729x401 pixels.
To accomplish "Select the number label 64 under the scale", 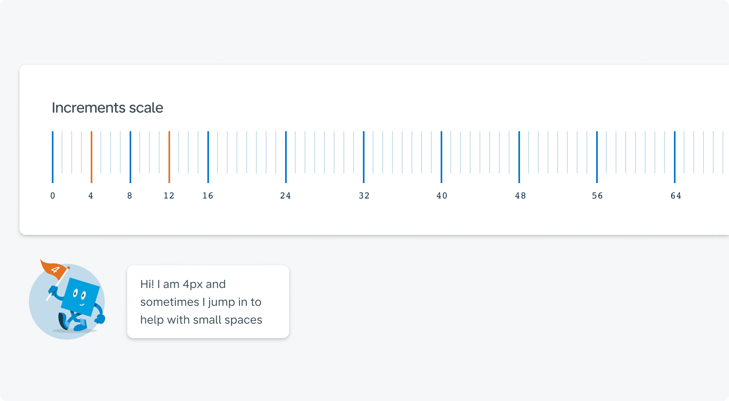I will click(676, 196).
